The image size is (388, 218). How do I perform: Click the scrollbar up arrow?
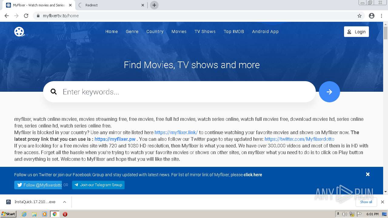[x=386, y=24]
